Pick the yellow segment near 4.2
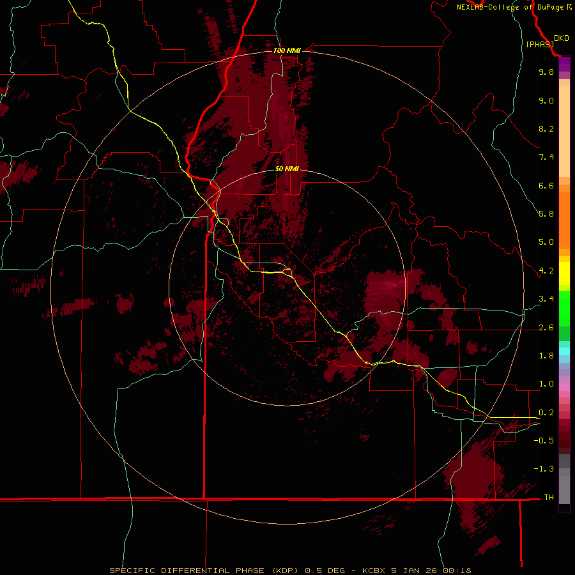 564,273
